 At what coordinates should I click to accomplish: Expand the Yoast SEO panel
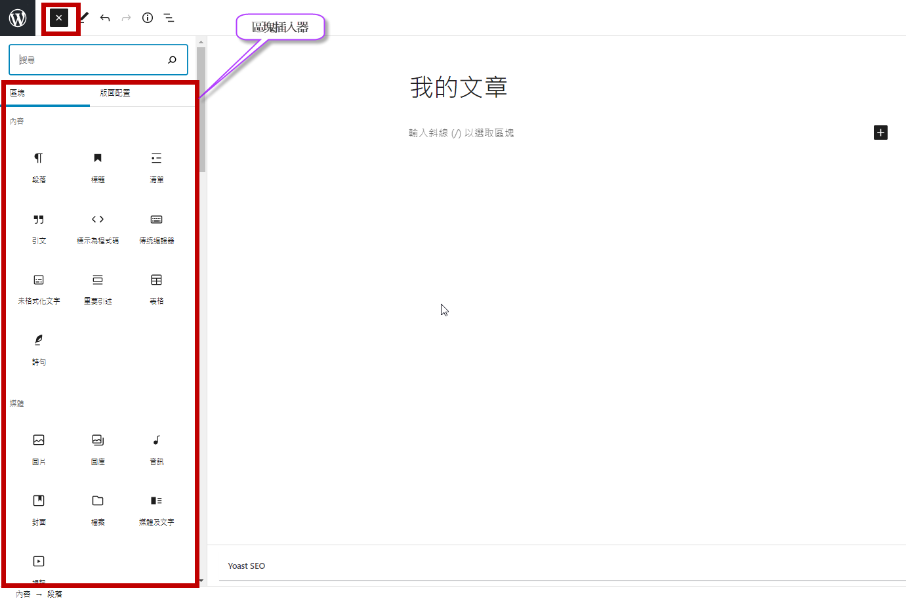click(247, 566)
